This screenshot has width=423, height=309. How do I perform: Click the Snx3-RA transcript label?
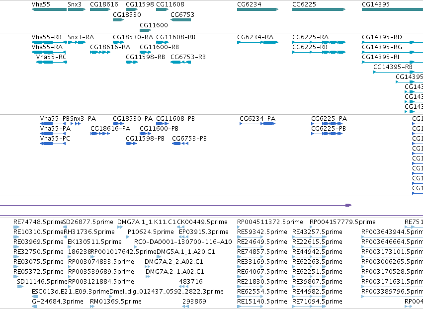click(x=81, y=37)
